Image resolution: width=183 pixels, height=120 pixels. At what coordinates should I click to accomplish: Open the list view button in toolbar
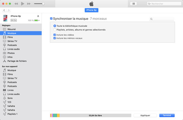[x=133, y=4]
